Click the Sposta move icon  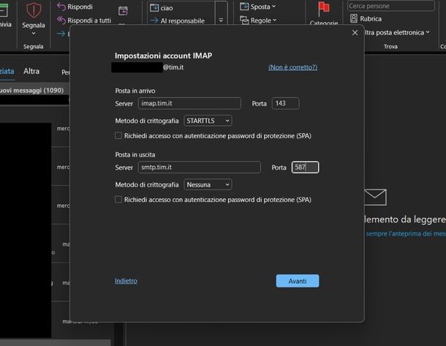[x=244, y=7]
